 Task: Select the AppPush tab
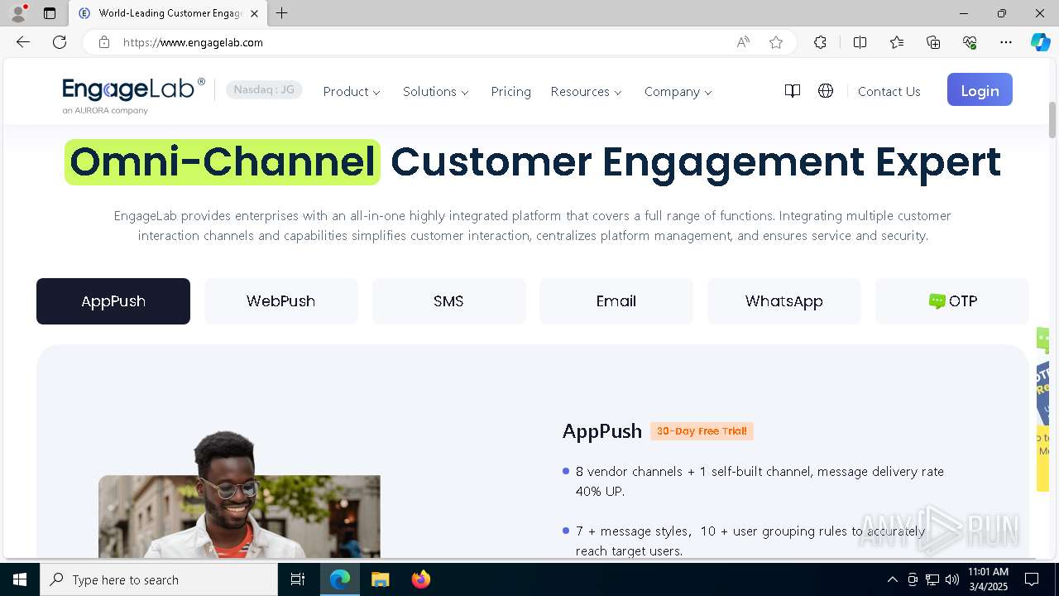tap(113, 301)
